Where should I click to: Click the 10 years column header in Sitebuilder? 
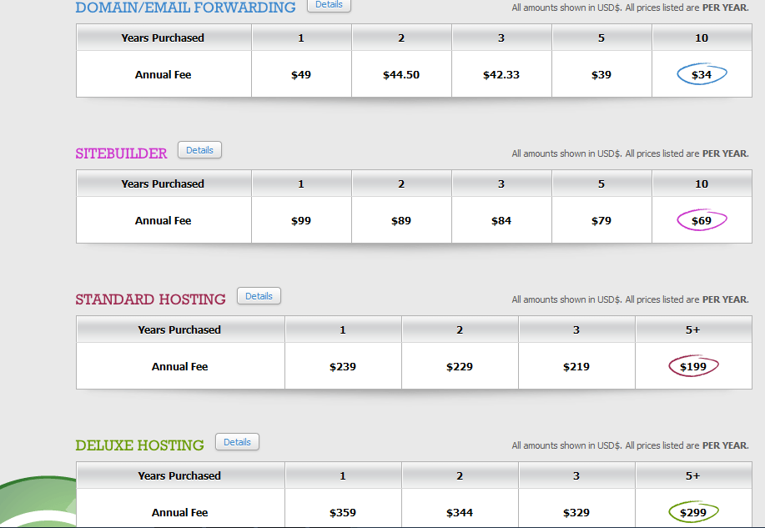[x=702, y=184]
